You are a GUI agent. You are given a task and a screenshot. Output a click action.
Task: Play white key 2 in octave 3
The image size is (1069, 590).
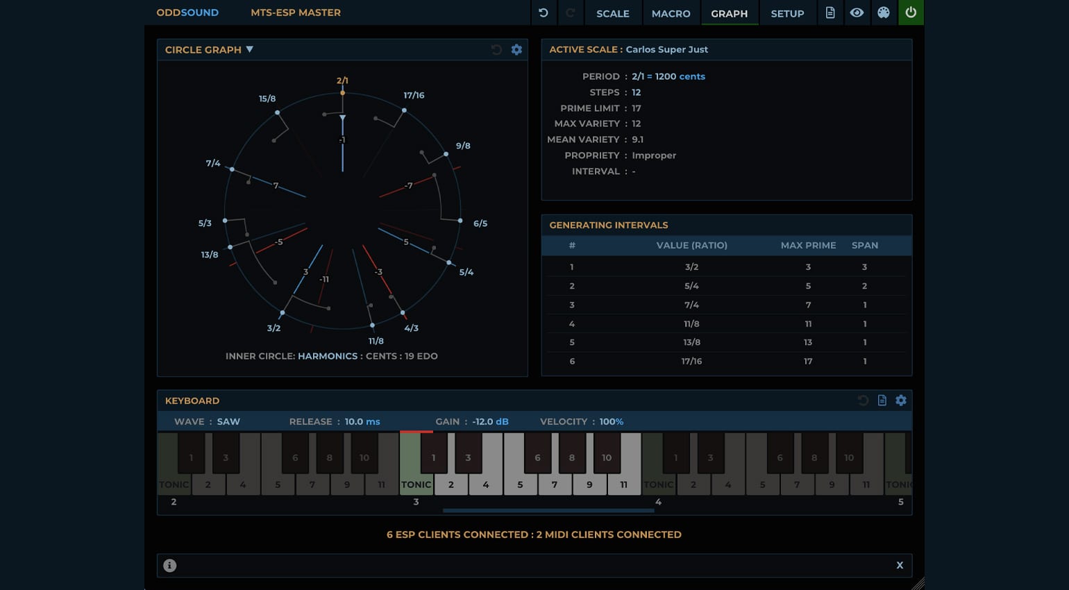tap(451, 484)
